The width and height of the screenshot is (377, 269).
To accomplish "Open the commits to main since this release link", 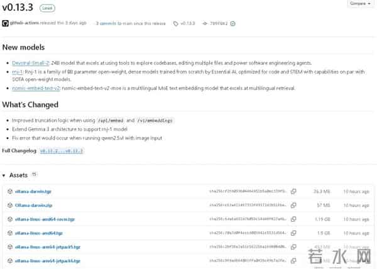I will (x=131, y=23).
